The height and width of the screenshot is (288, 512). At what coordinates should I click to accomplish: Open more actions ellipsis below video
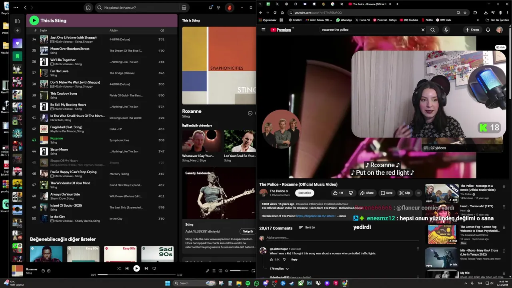point(418,193)
